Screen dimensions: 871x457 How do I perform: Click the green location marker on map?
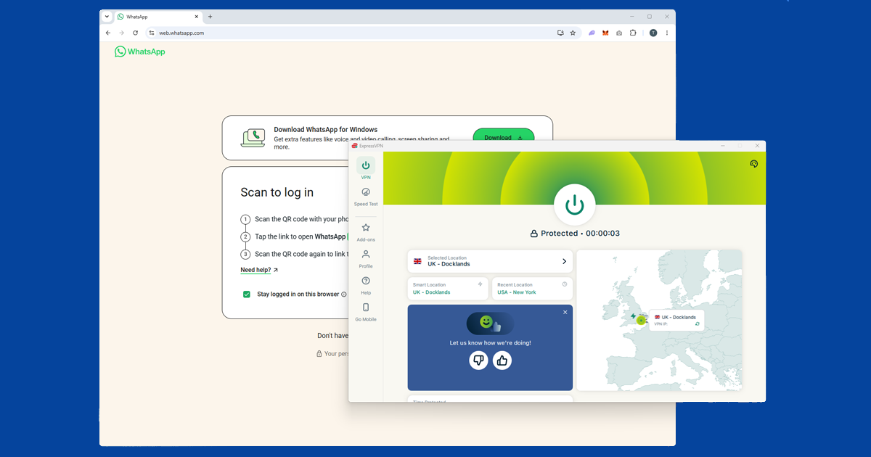(641, 320)
